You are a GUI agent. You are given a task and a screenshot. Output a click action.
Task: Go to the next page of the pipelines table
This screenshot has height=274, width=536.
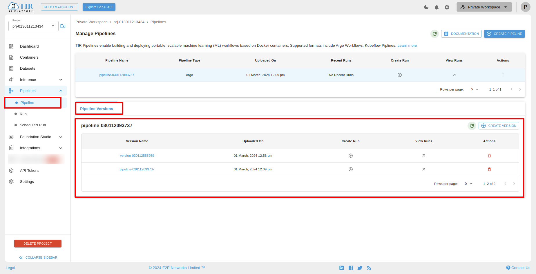tap(520, 89)
